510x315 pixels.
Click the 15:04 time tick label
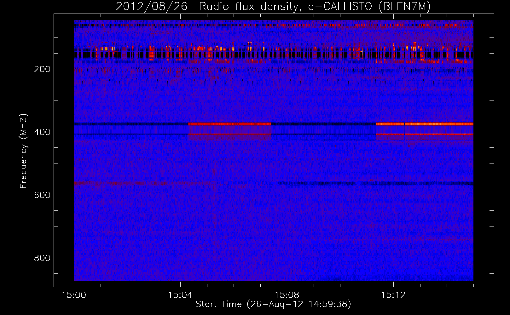click(180, 295)
